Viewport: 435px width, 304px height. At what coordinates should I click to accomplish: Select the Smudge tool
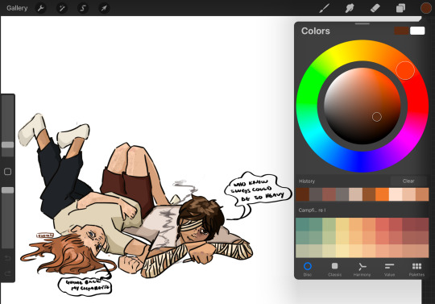[350, 8]
